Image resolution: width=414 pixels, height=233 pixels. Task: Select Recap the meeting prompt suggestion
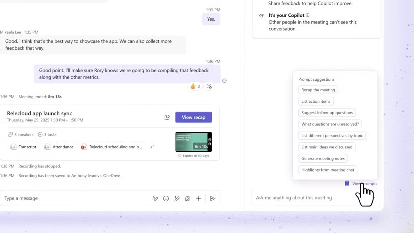318,90
